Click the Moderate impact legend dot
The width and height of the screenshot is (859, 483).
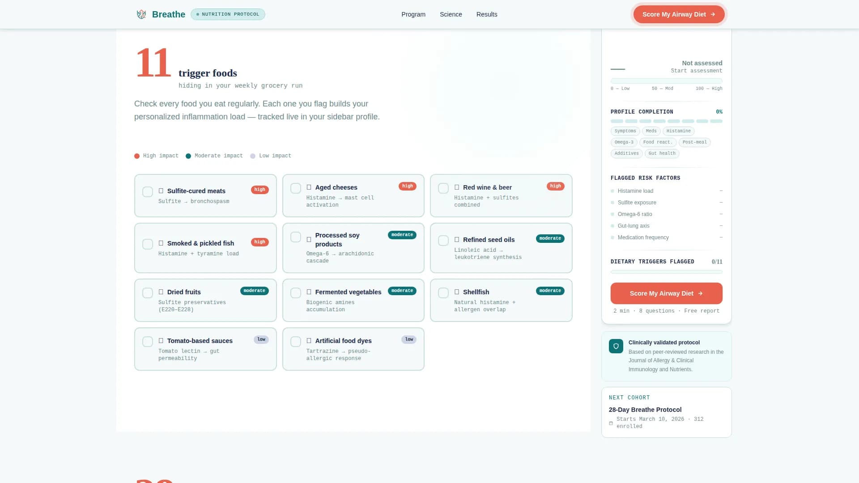click(x=188, y=156)
